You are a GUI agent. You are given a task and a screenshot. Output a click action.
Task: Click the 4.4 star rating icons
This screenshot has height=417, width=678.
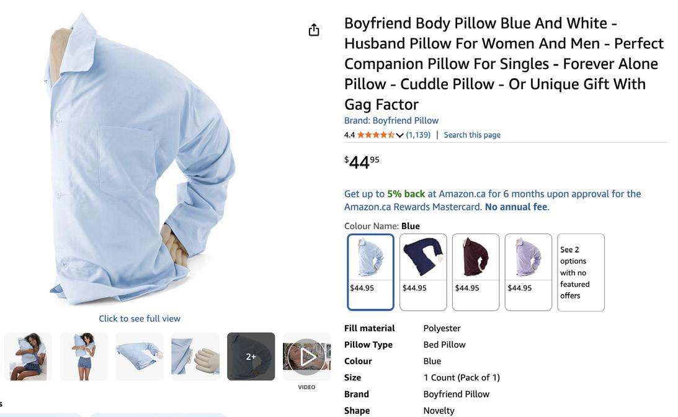click(x=376, y=135)
